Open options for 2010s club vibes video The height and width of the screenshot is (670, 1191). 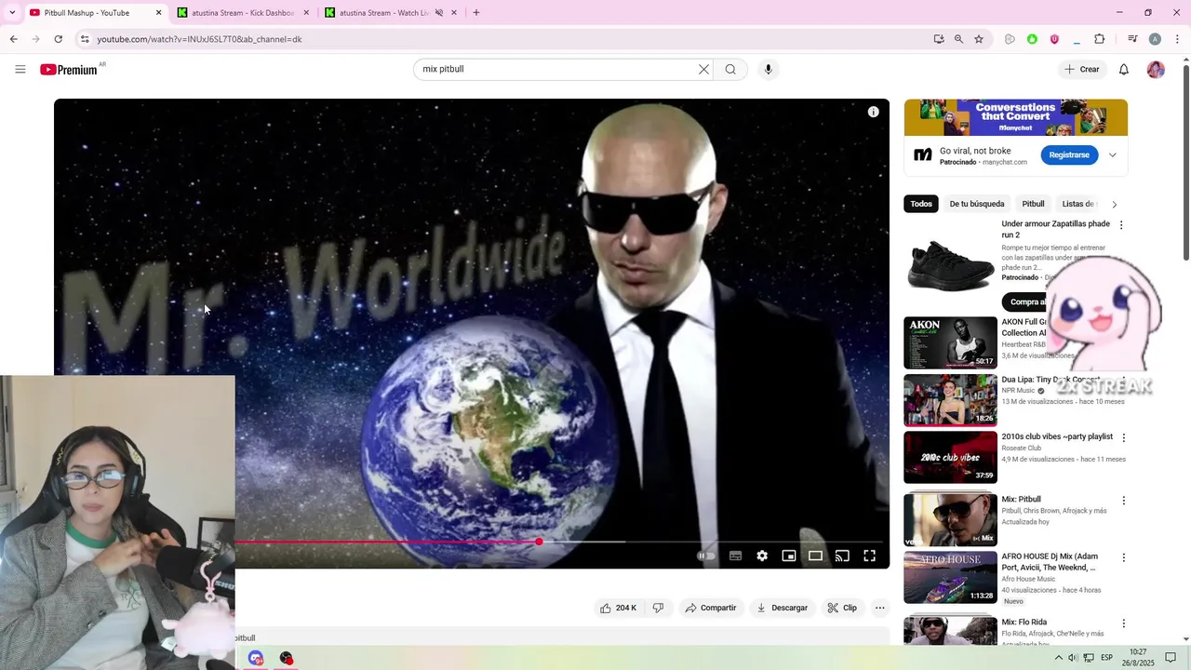pyautogui.click(x=1123, y=437)
